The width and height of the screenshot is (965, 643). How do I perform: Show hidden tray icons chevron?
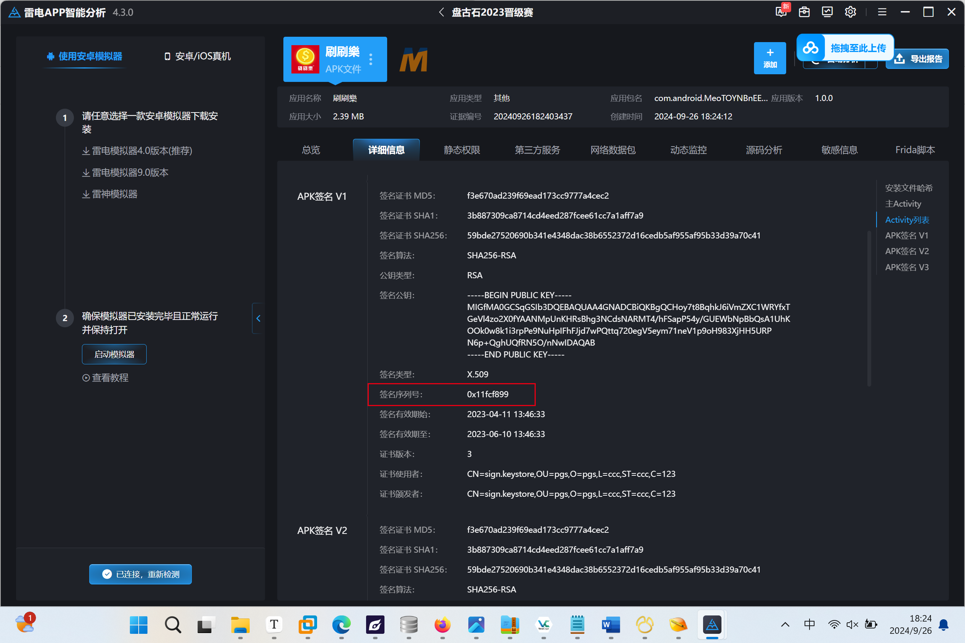[x=785, y=625]
